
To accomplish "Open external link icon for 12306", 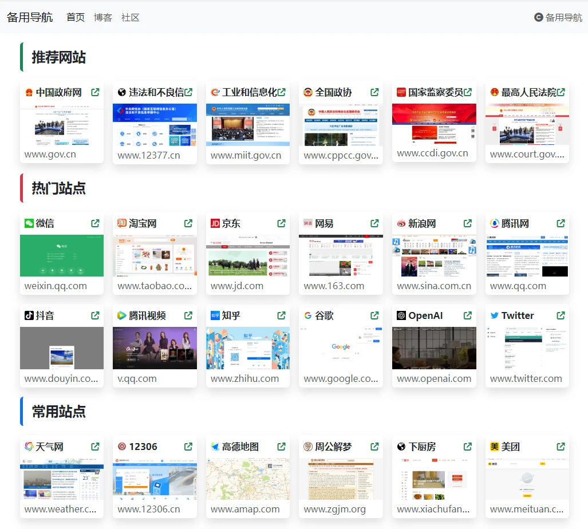I will [x=188, y=447].
